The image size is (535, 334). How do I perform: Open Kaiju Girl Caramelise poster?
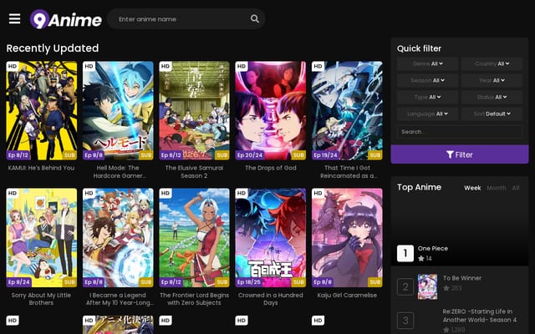[x=347, y=237]
